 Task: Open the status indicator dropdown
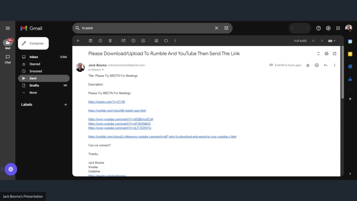click(x=300, y=28)
